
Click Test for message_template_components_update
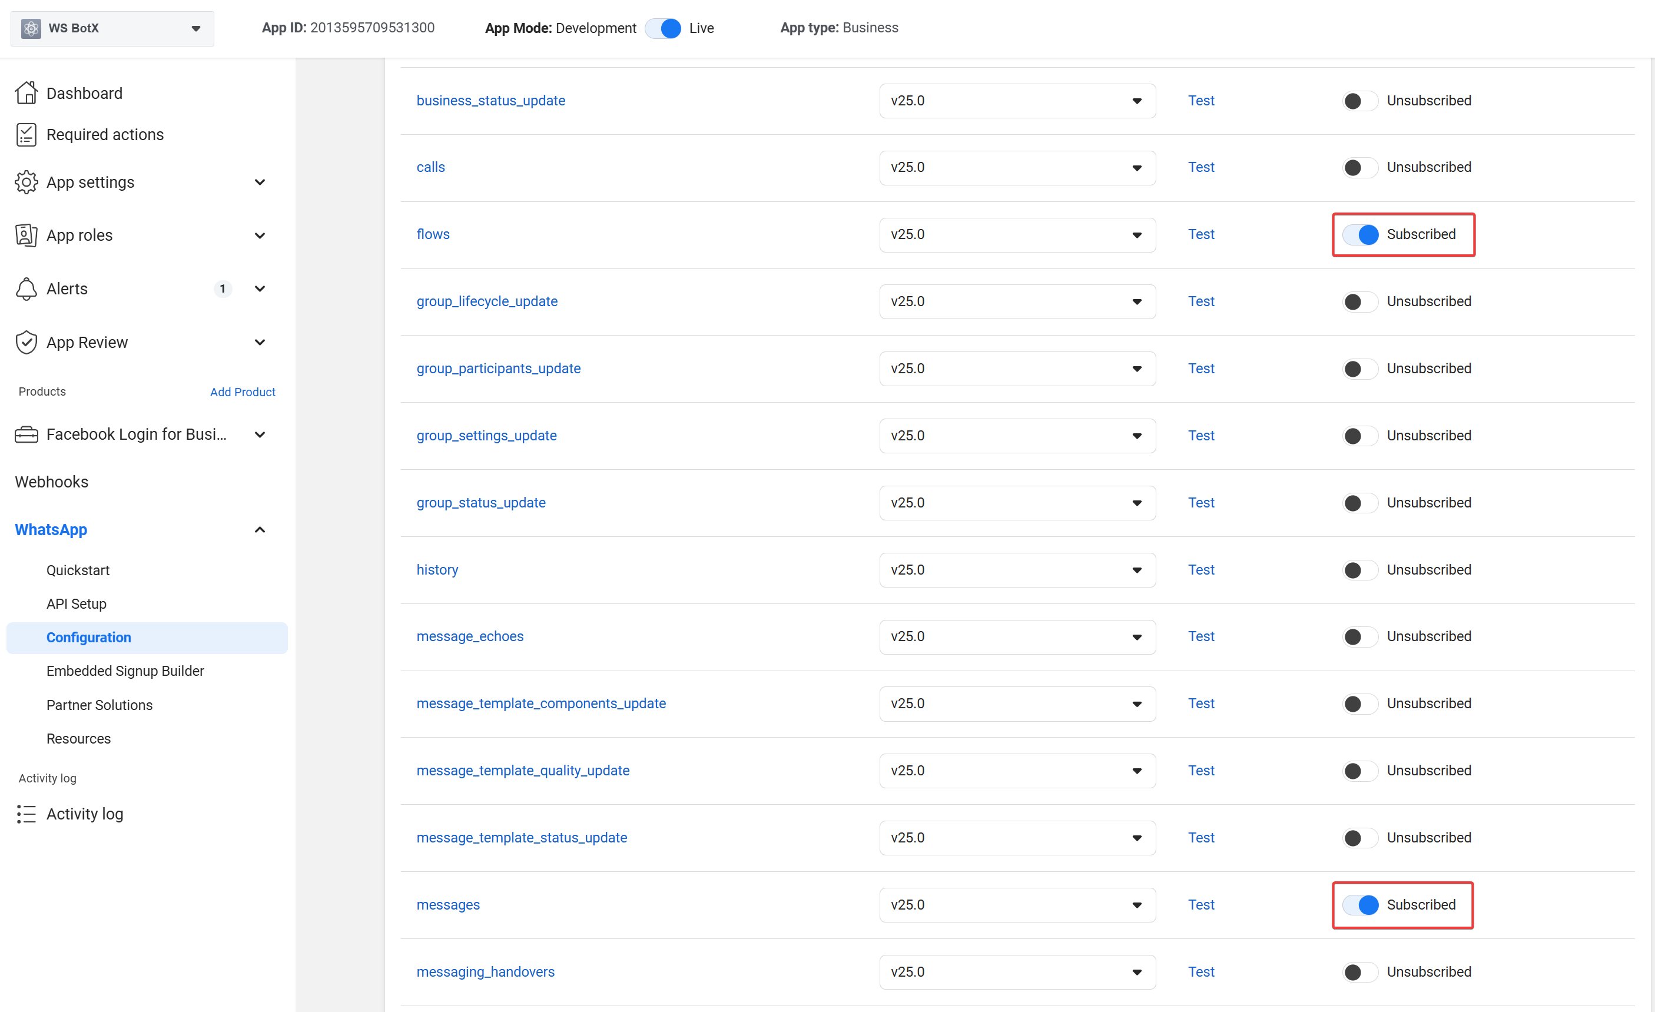point(1201,704)
